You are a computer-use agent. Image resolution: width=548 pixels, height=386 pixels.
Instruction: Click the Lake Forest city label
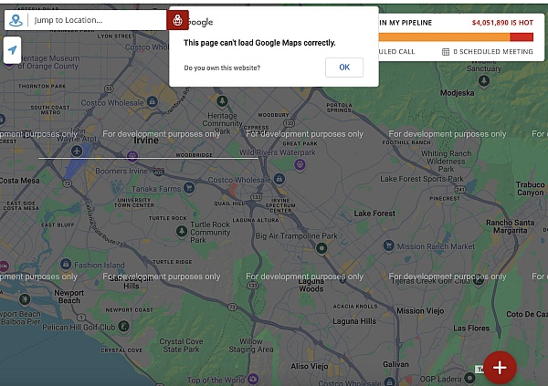click(x=374, y=214)
